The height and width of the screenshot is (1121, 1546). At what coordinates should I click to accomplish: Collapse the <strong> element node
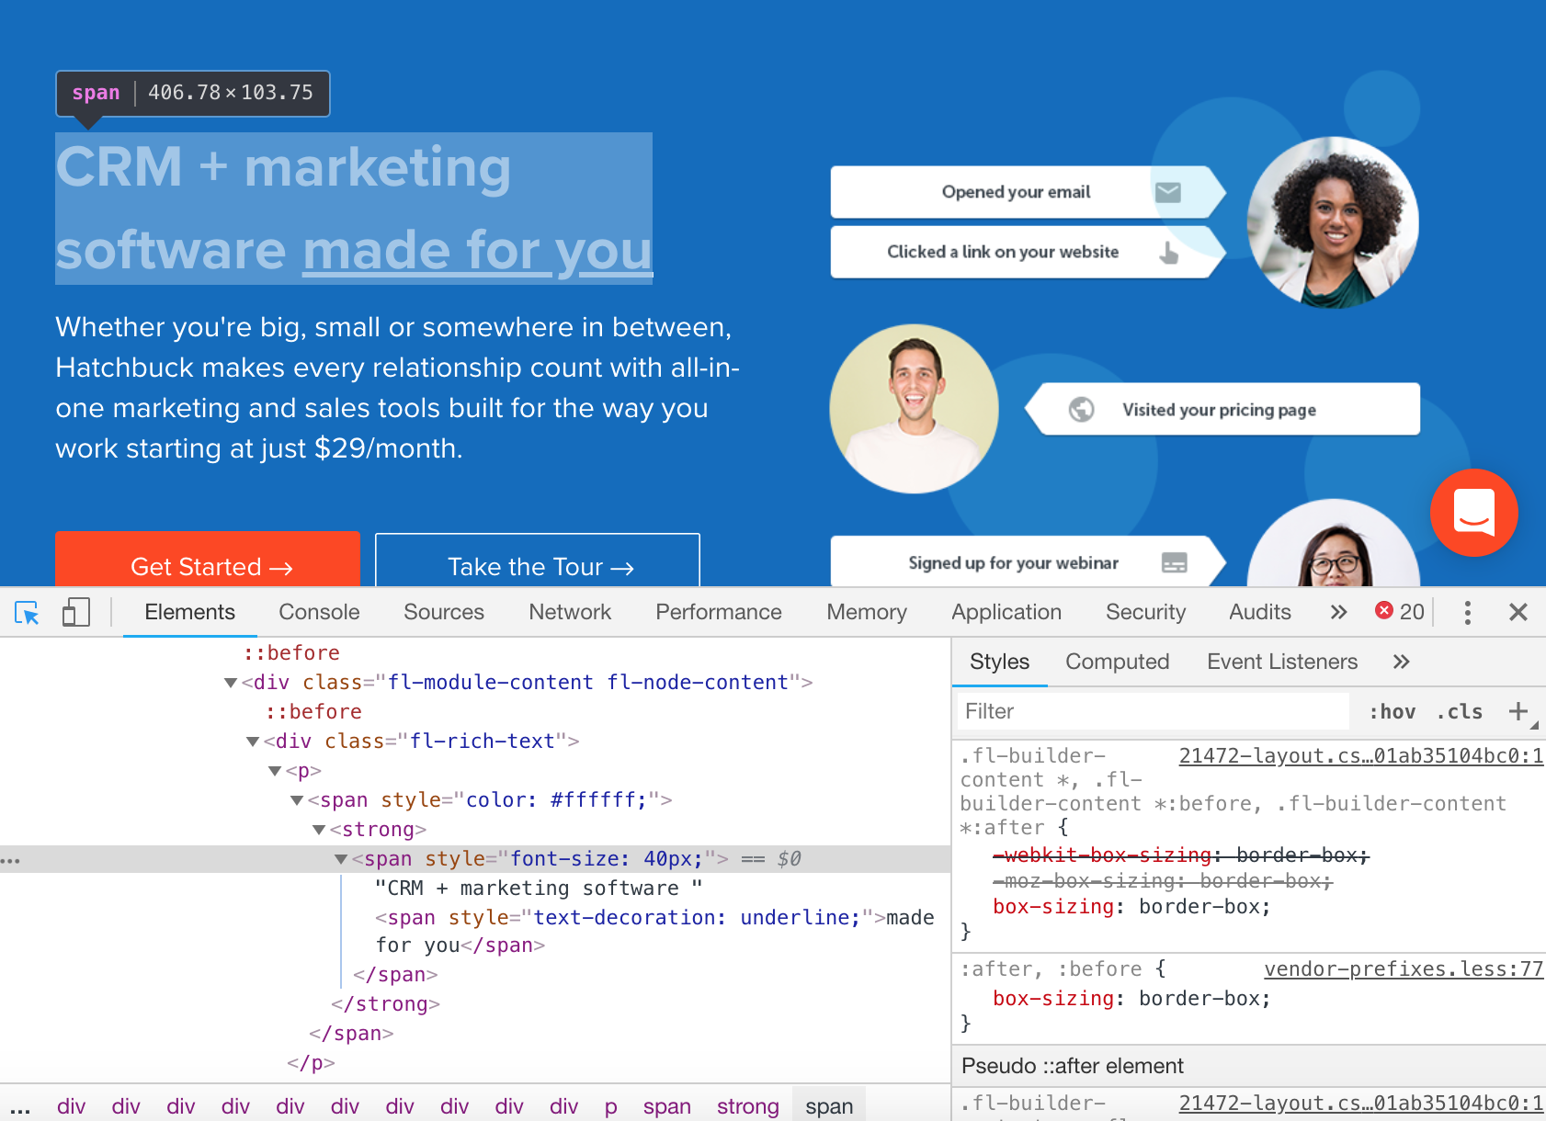319,829
